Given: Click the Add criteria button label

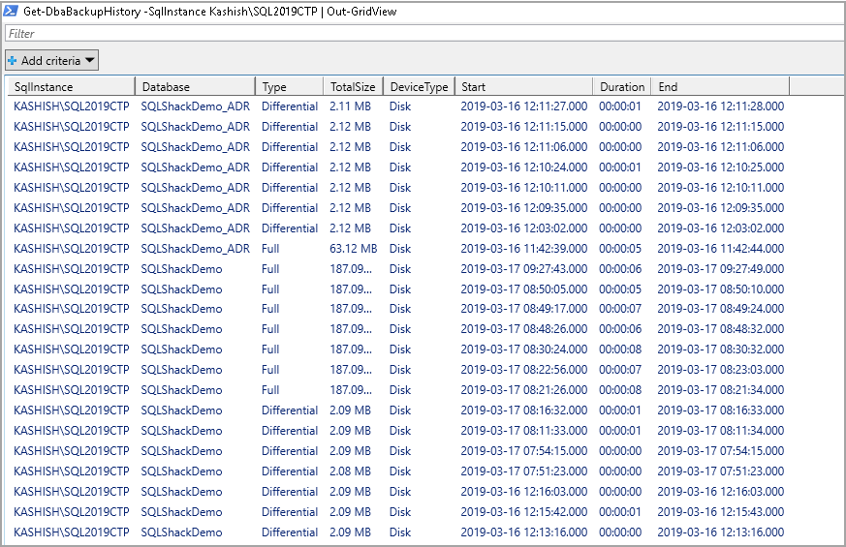Looking at the screenshot, I should (50, 60).
